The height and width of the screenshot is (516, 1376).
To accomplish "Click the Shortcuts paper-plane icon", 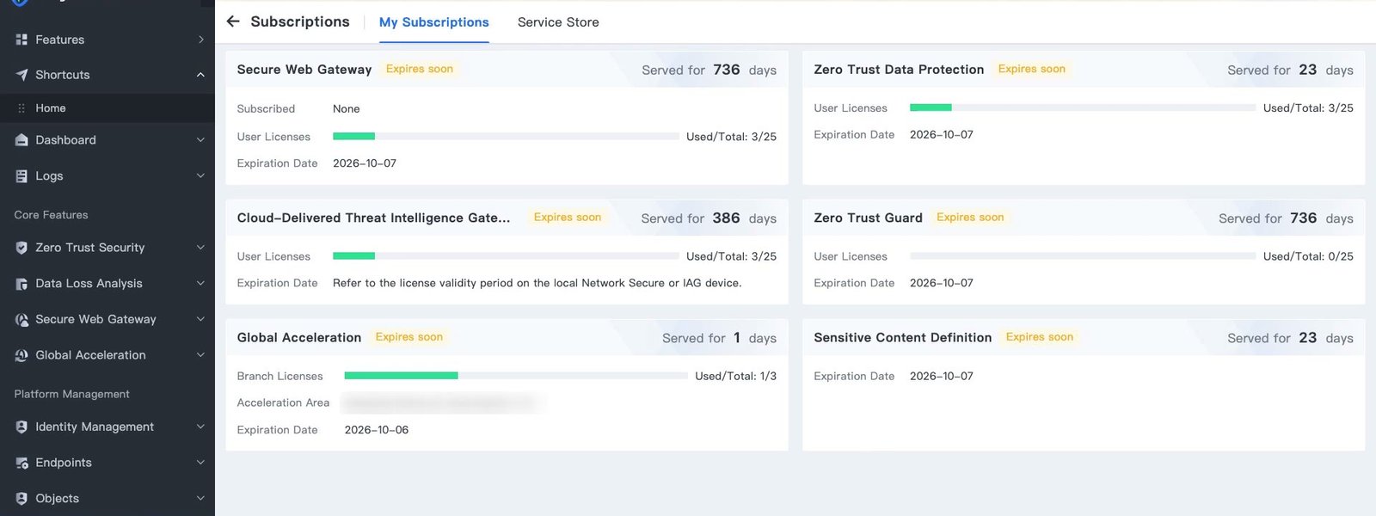I will [x=21, y=75].
